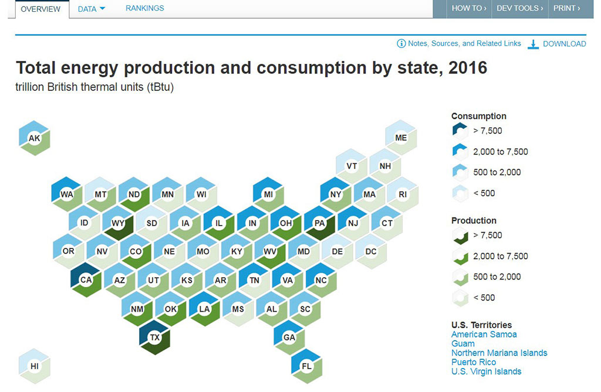
Task: Switch to the RANKINGS tab
Action: 144,8
